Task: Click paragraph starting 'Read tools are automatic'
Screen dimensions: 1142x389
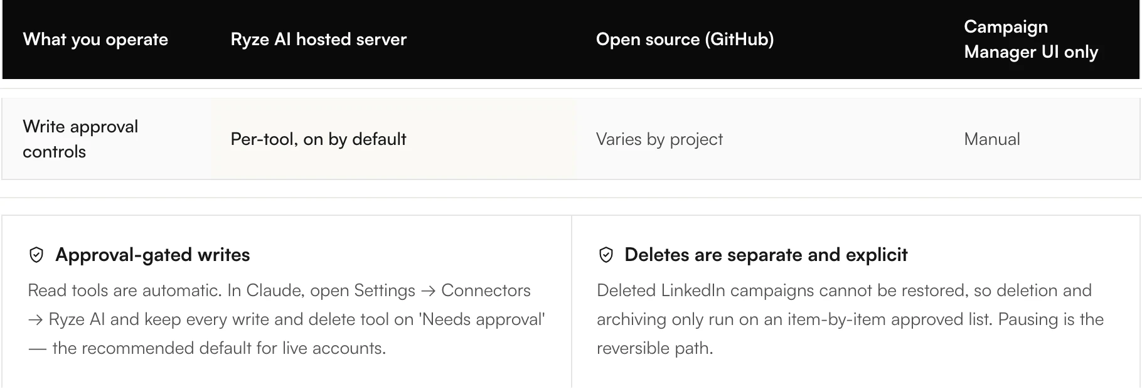Action: [x=287, y=319]
